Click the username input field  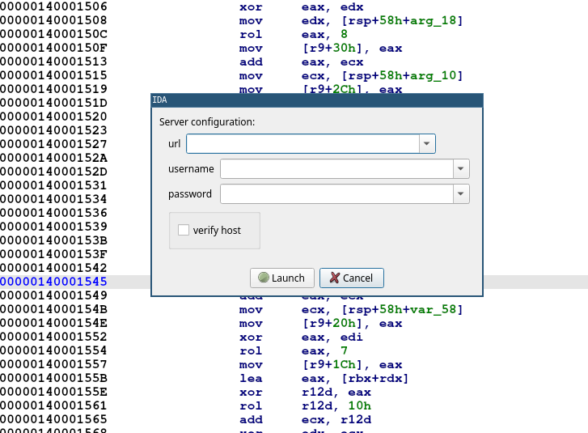click(336, 169)
